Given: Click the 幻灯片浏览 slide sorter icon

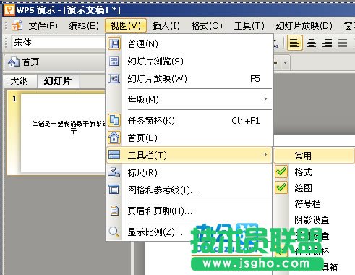Looking at the screenshot, I should [x=114, y=62].
